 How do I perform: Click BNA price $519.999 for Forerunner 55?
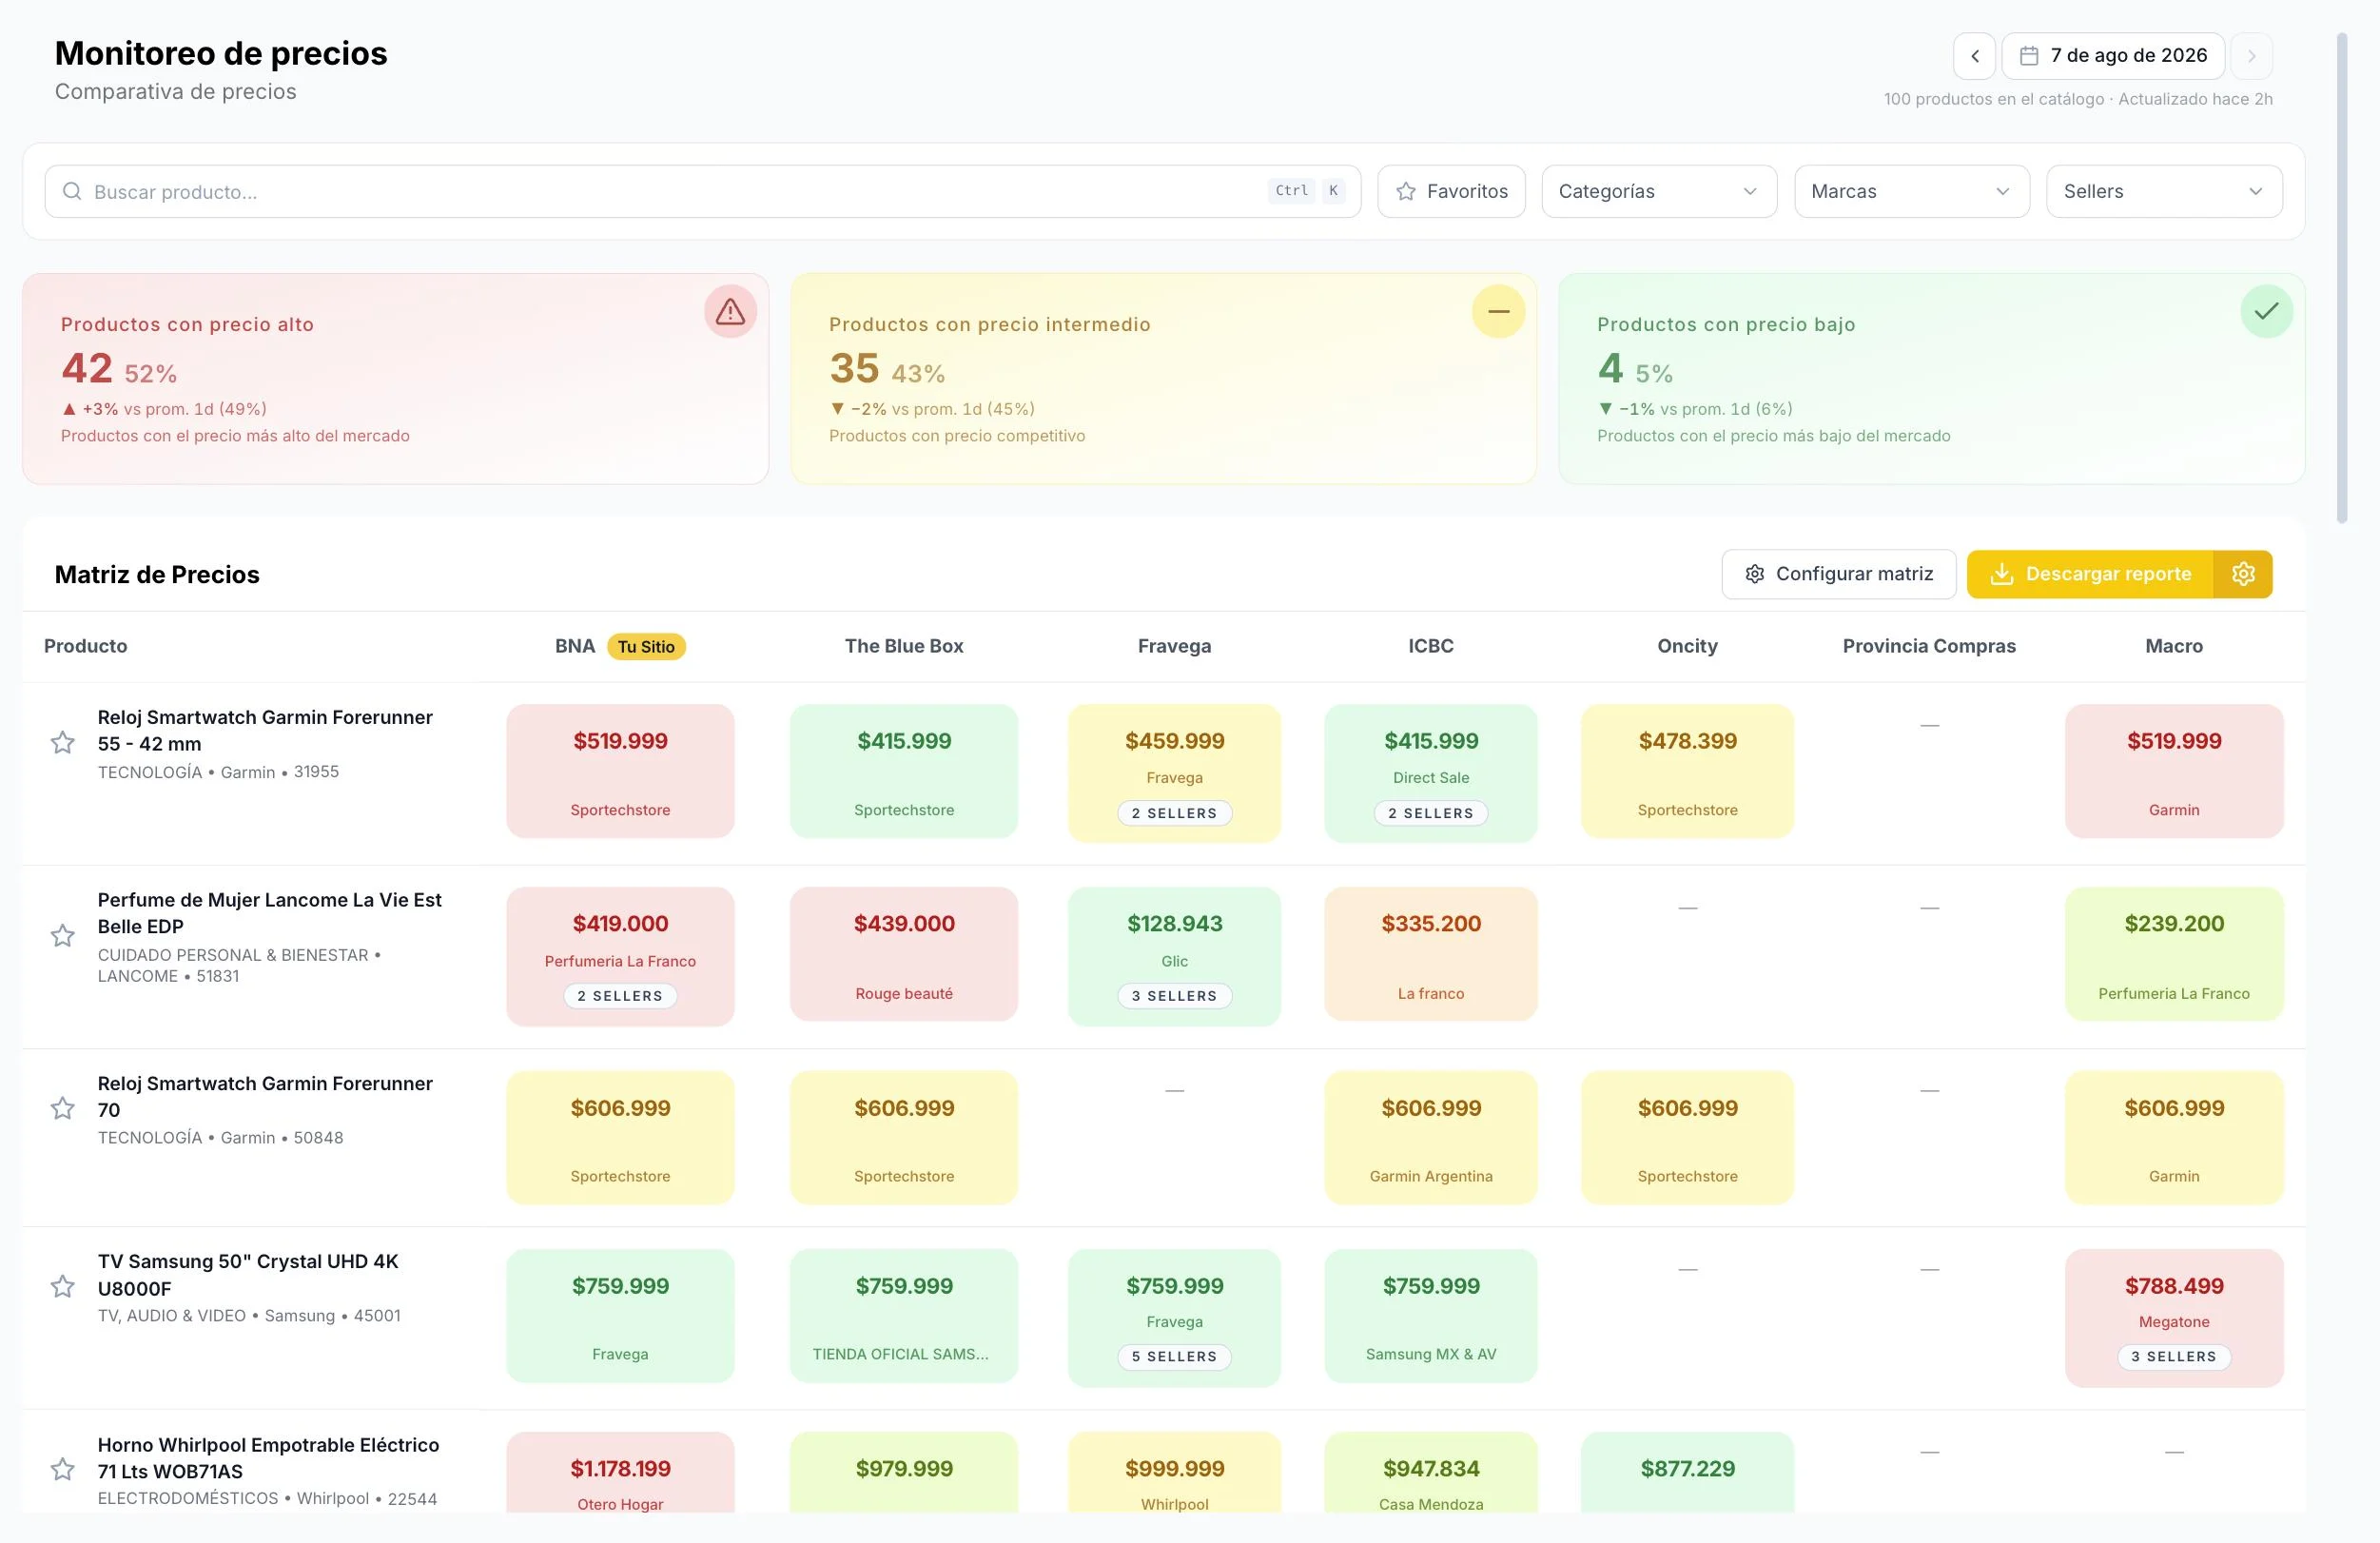coord(620,771)
